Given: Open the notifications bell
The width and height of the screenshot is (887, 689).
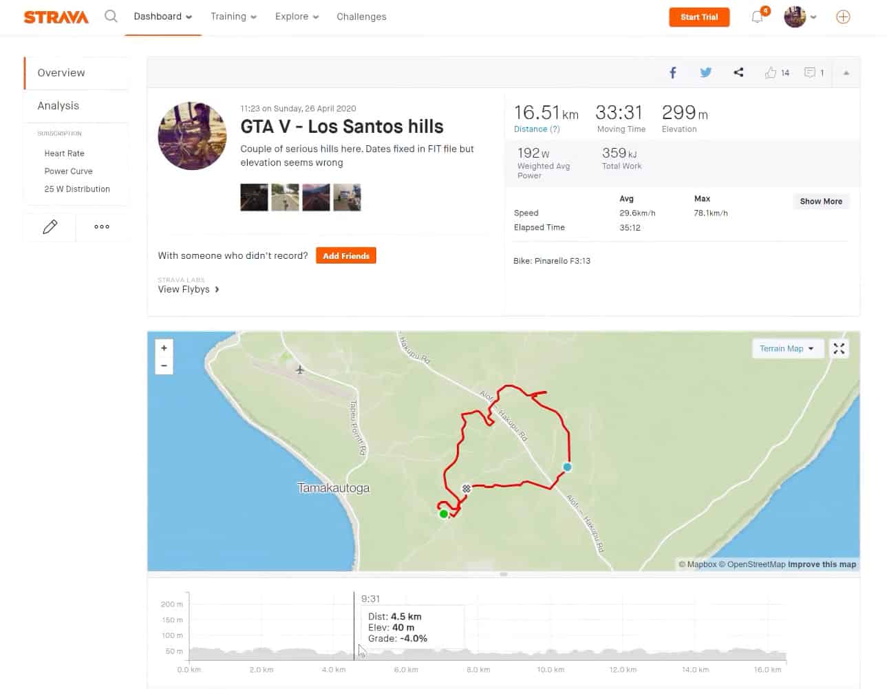Looking at the screenshot, I should click(x=758, y=17).
